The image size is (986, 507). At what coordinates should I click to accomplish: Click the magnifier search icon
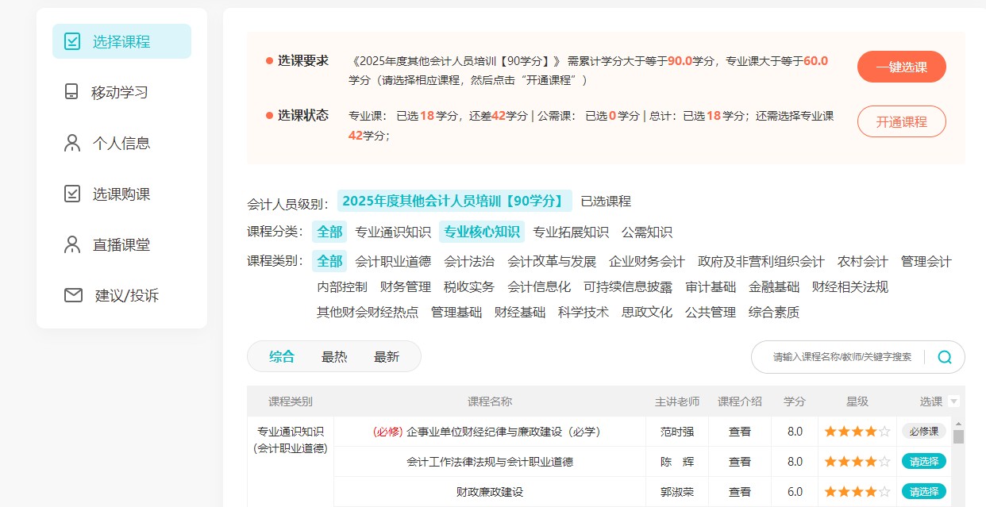[944, 357]
